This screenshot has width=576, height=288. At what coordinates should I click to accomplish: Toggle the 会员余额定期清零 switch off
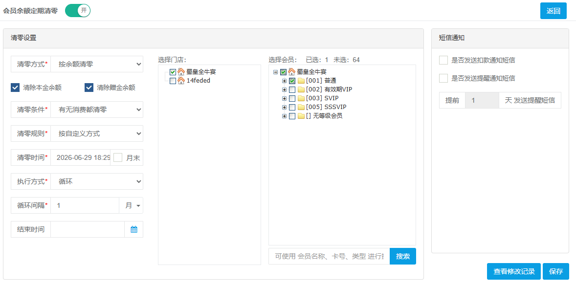[x=78, y=10]
